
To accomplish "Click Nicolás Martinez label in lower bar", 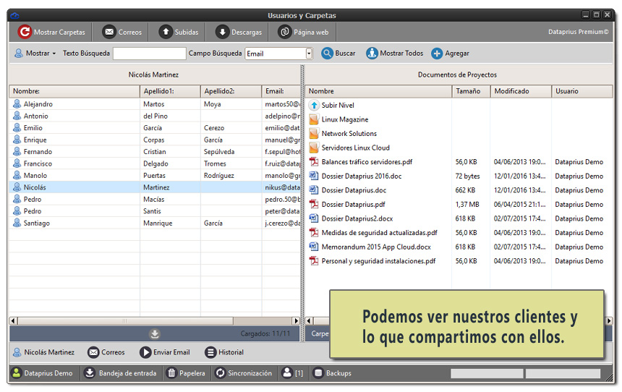I will click(x=49, y=352).
